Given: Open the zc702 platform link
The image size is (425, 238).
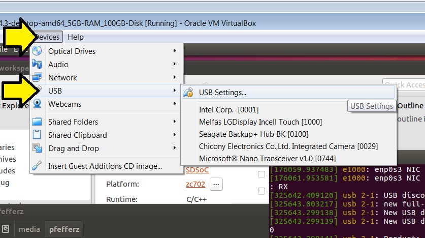Looking at the screenshot, I should (195, 184).
